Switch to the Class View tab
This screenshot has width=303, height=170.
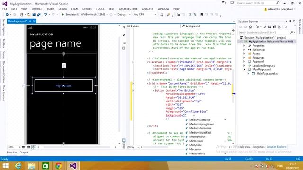click(244, 147)
